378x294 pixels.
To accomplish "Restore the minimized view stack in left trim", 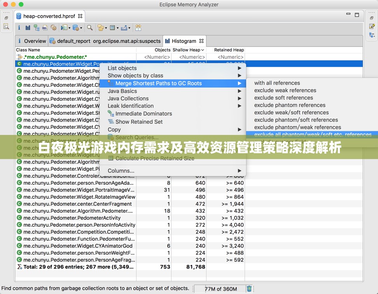I will click(6, 18).
